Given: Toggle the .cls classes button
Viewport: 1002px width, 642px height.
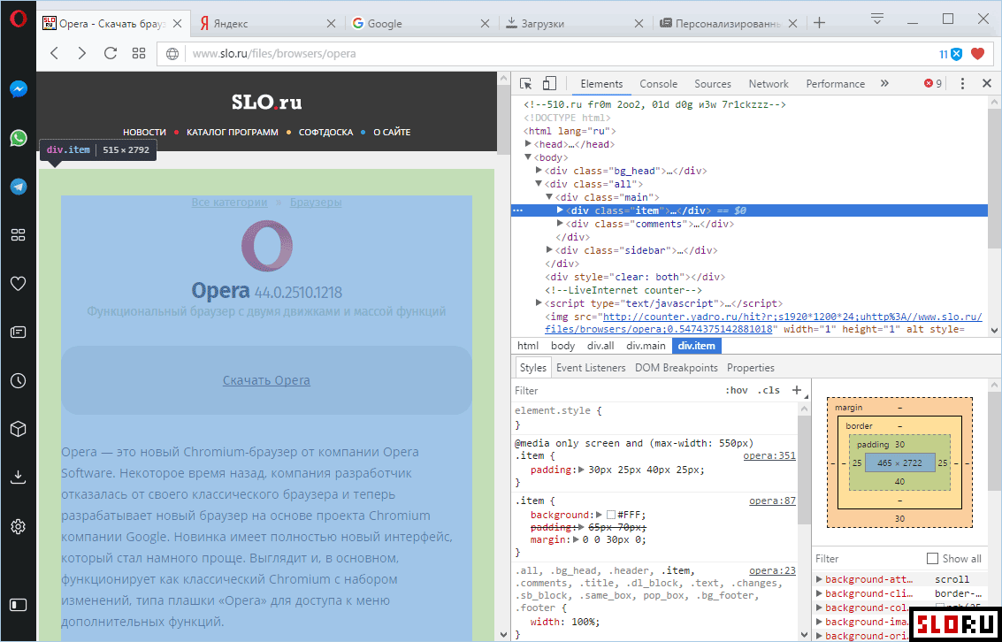Looking at the screenshot, I should coord(769,390).
